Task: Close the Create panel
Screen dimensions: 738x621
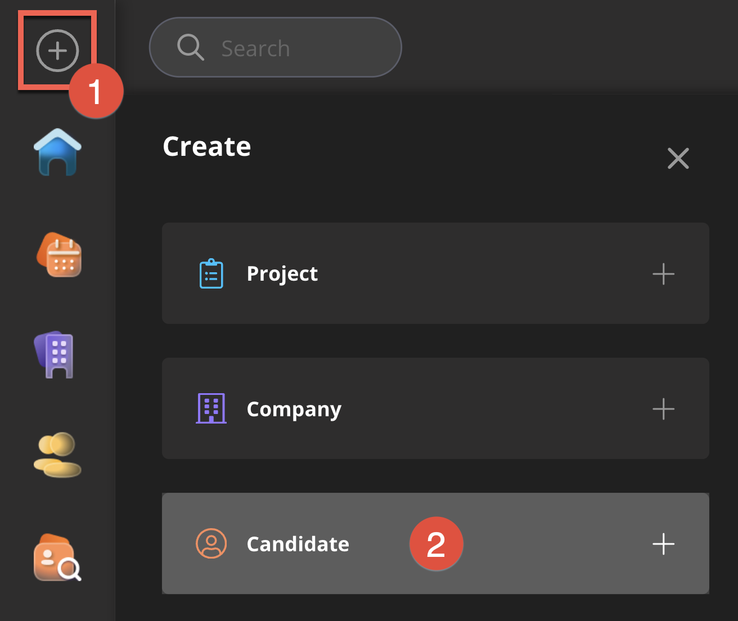Action: (x=678, y=159)
